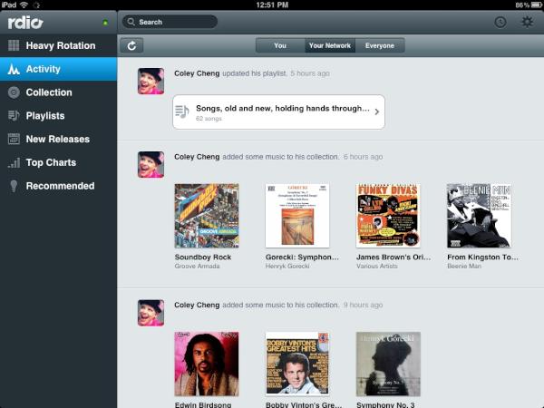The image size is (544, 408).
Task: Click the green online status dot
Action: pyautogui.click(x=105, y=23)
